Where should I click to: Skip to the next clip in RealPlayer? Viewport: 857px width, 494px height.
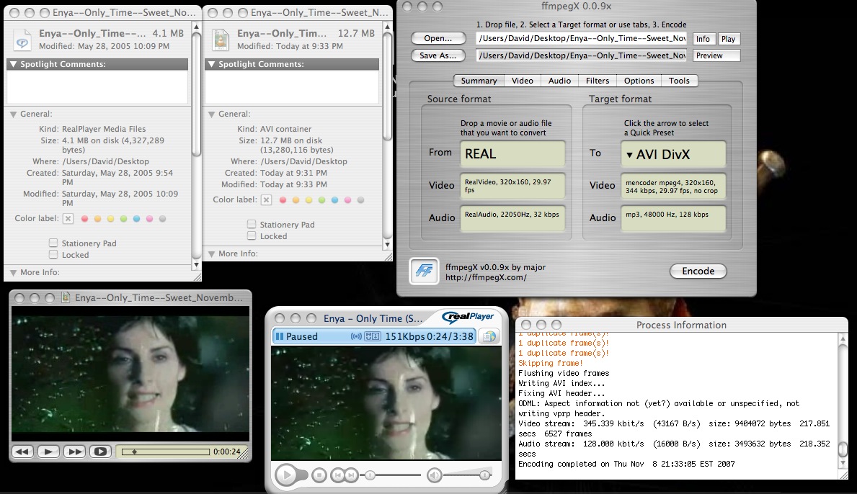click(x=352, y=475)
